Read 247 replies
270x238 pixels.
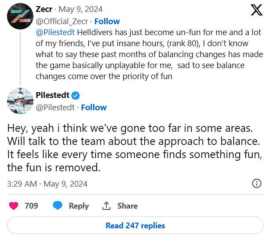click(135, 226)
